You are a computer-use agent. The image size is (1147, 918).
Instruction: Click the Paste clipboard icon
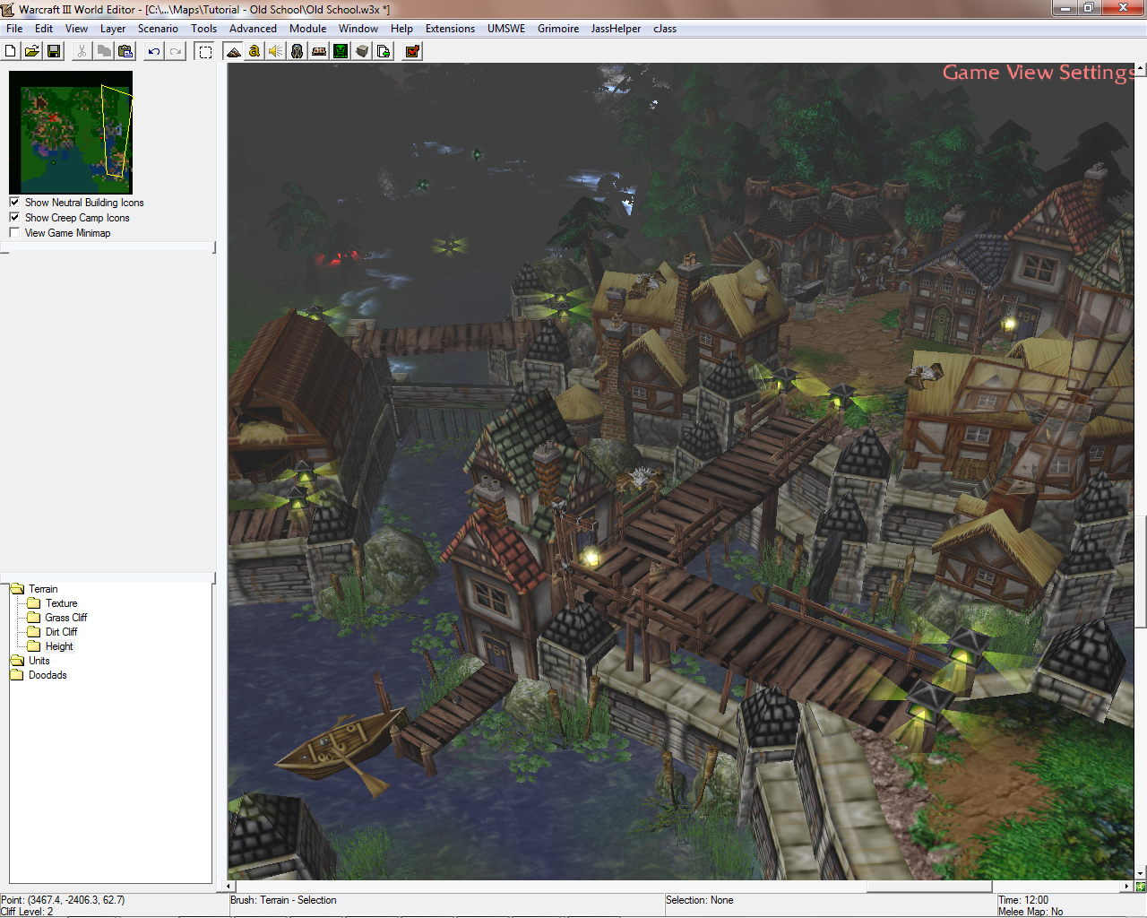[x=125, y=51]
